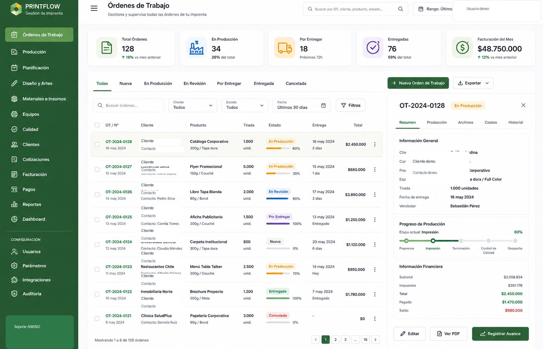Click the top search field
Image resolution: width=543 pixels, height=349 pixels.
click(x=355, y=9)
